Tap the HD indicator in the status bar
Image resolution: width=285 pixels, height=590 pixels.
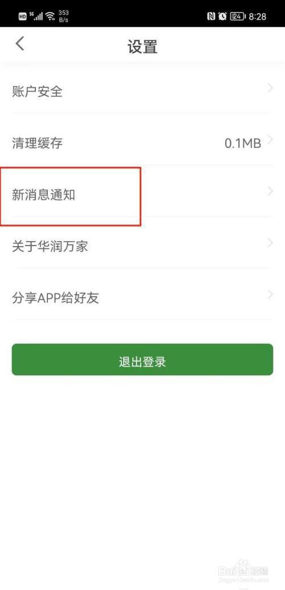23,17
